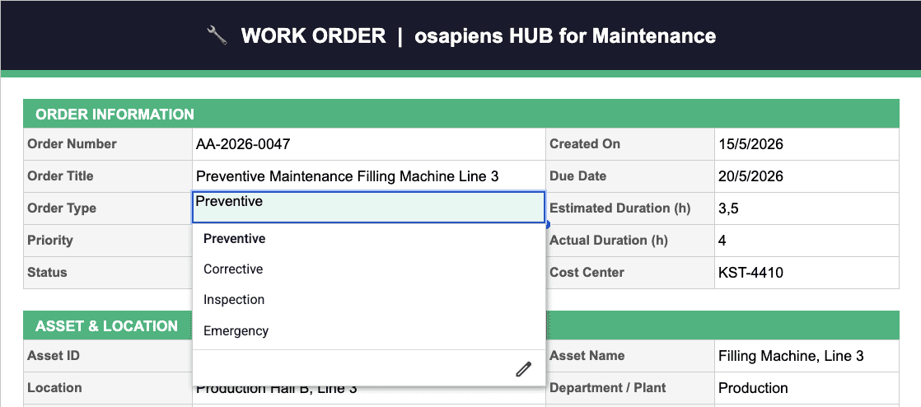
Task: Click the order title value cell
Action: [369, 176]
